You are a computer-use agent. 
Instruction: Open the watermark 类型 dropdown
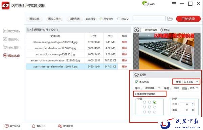coord(191,82)
